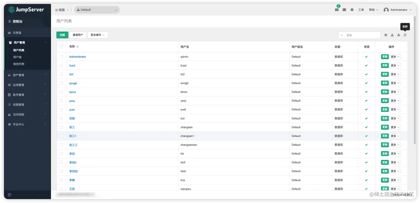The height and width of the screenshot is (203, 420).
Task: Open the 更多操作 dropdown
Action: (97, 35)
